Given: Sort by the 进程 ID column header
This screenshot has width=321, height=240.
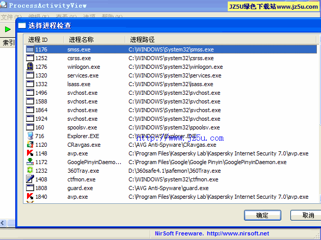Looking at the screenshot, I should (x=44, y=40).
